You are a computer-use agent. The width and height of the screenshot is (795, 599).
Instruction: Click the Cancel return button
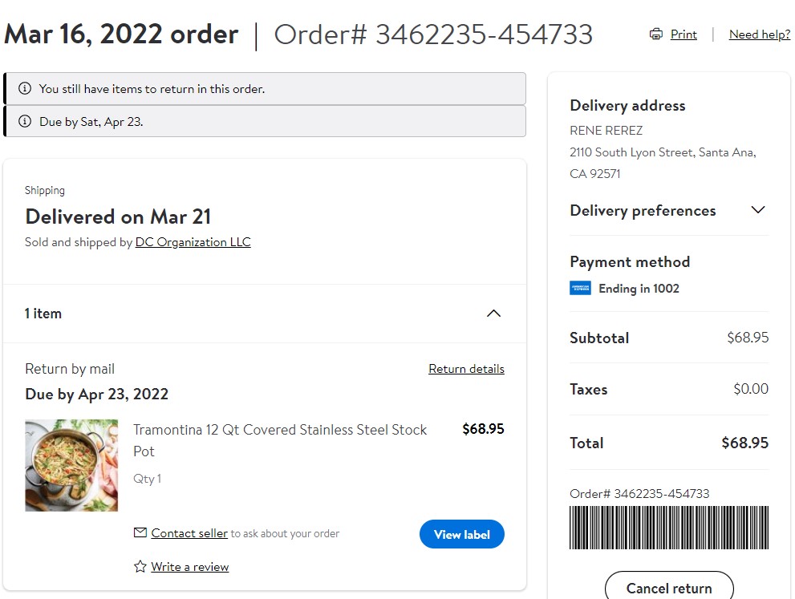pos(669,588)
